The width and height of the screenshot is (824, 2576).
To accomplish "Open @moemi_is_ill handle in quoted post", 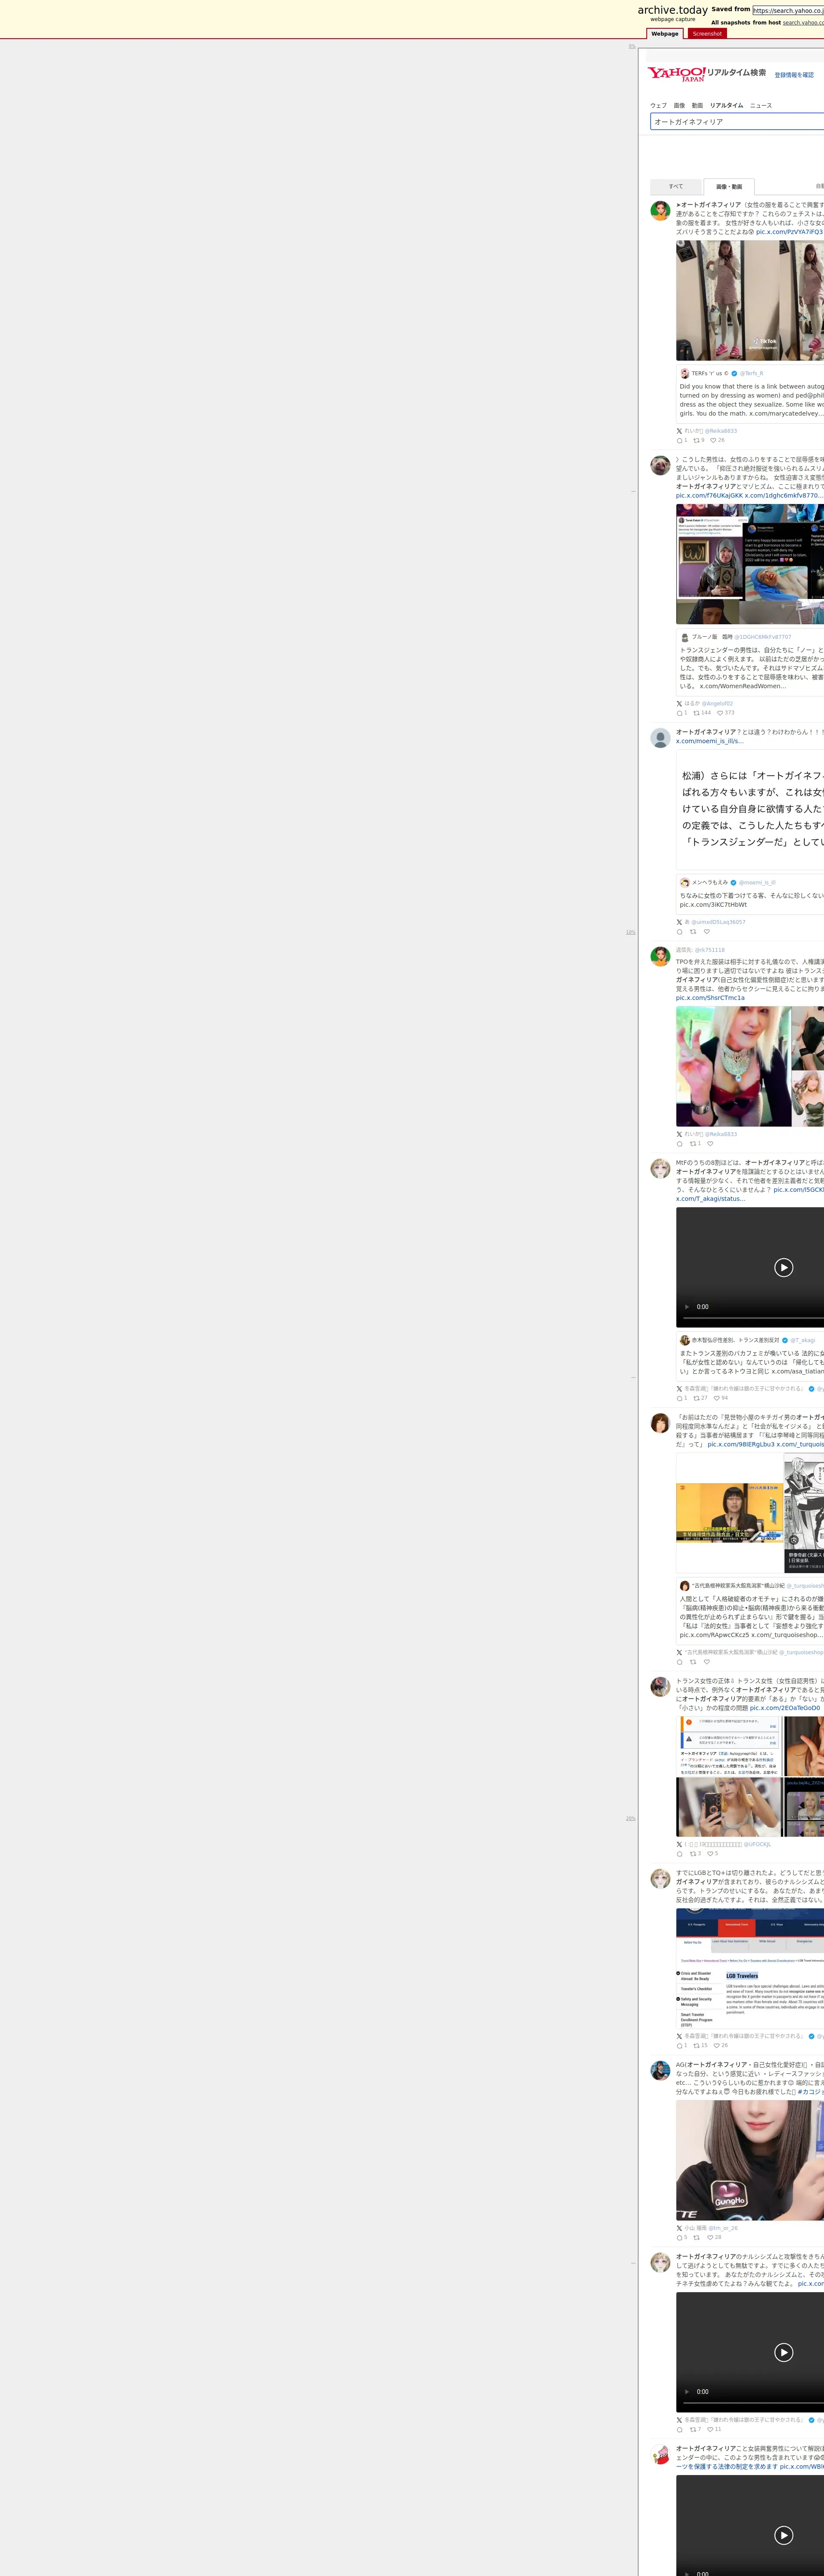I will 757,883.
